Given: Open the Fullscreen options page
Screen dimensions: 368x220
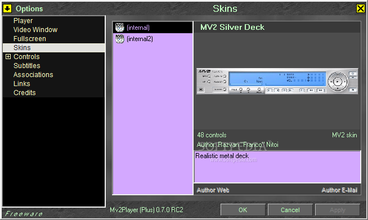Looking at the screenshot, I should pyautogui.click(x=30, y=38).
